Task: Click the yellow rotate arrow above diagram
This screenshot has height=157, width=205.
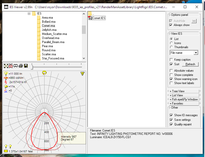Action: tap(44, 73)
